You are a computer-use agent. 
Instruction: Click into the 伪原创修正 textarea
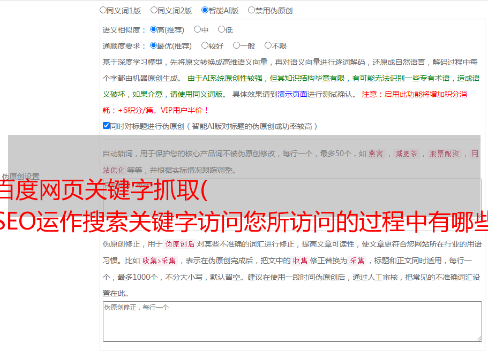(x=292, y=322)
